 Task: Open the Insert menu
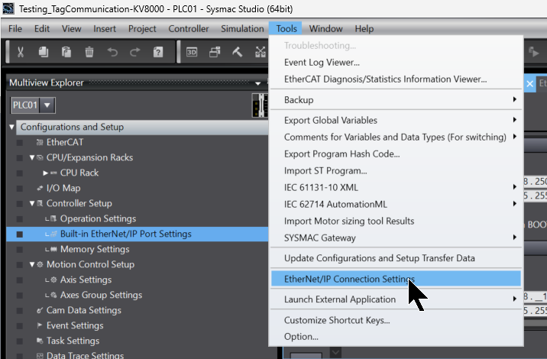[x=105, y=28]
